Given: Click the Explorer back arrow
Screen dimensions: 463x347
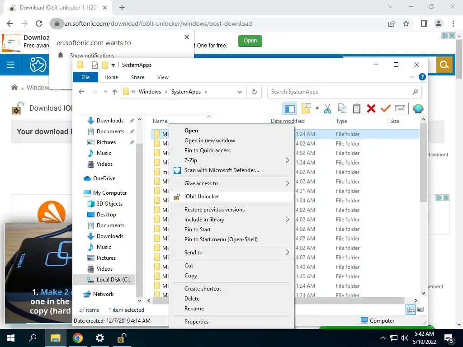Looking at the screenshot, I should click(81, 92).
